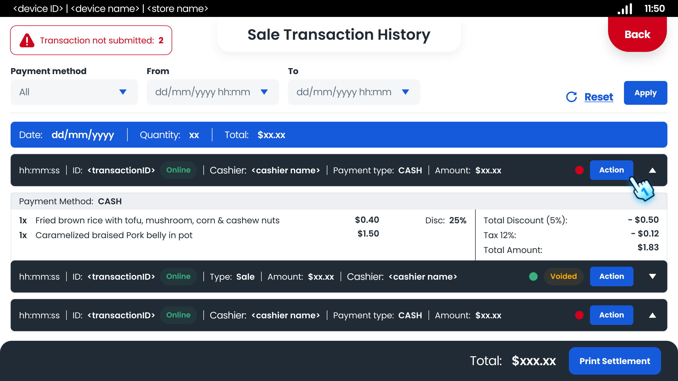Click the Online badge on the first transaction
The height and width of the screenshot is (381, 678).
(x=179, y=170)
